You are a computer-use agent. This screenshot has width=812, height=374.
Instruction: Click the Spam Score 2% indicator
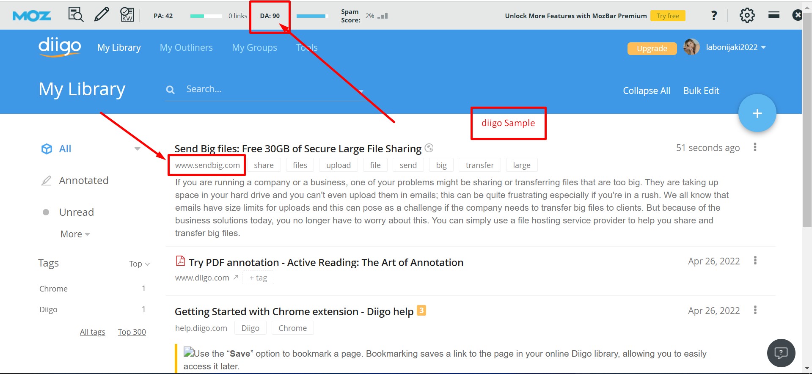[x=364, y=16]
